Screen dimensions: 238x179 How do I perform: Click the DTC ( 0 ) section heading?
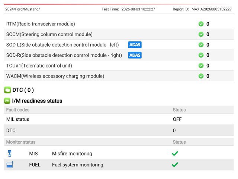click(x=23, y=90)
